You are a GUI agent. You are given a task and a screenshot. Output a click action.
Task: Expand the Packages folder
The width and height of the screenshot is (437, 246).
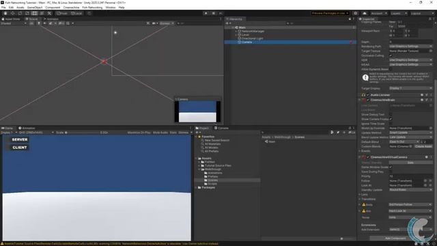[x=196, y=188]
